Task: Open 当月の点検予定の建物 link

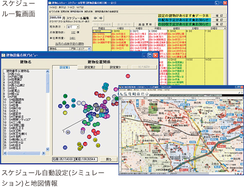Action: pyautogui.click(x=69, y=44)
